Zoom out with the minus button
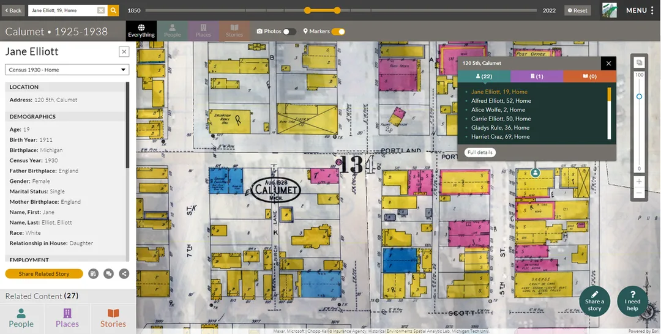Viewport: 661px width, 334px height. (x=639, y=193)
